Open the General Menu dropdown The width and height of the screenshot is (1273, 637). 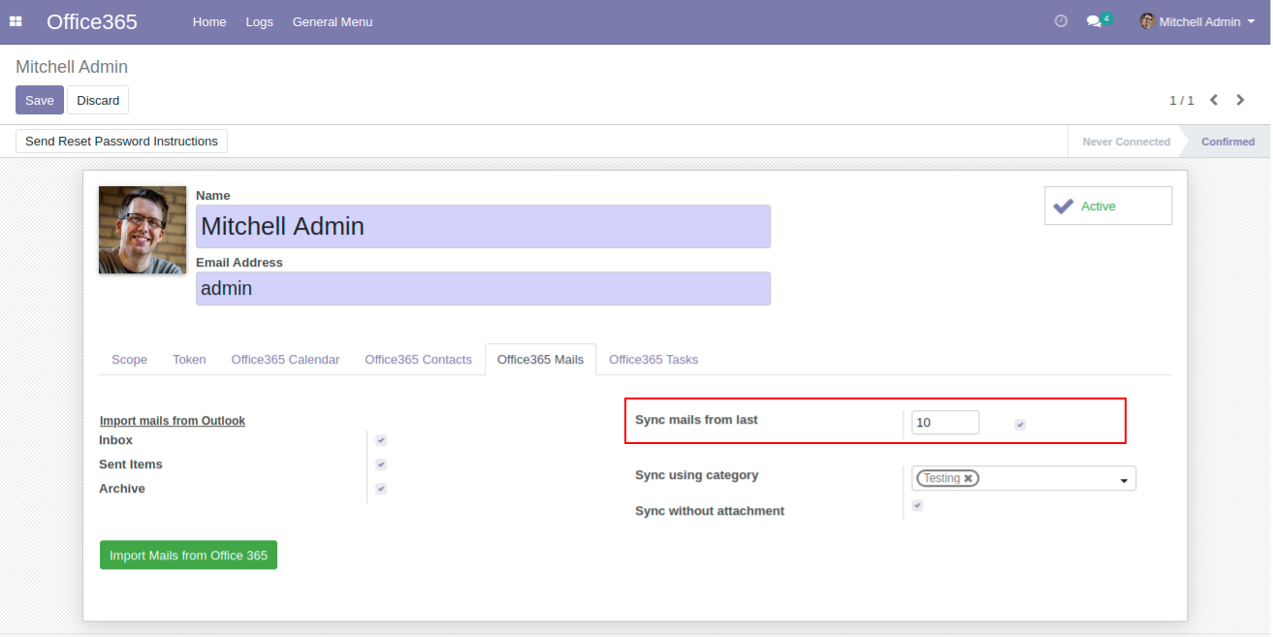[332, 21]
